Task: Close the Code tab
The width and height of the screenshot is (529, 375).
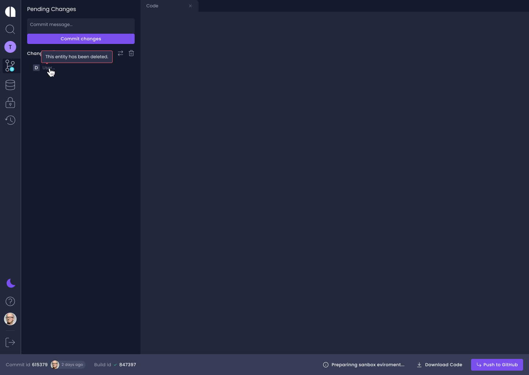Action: click(190, 6)
